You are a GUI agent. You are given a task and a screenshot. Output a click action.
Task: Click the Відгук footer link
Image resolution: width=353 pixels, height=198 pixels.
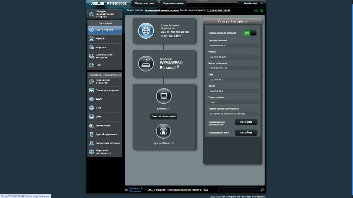tap(197, 190)
